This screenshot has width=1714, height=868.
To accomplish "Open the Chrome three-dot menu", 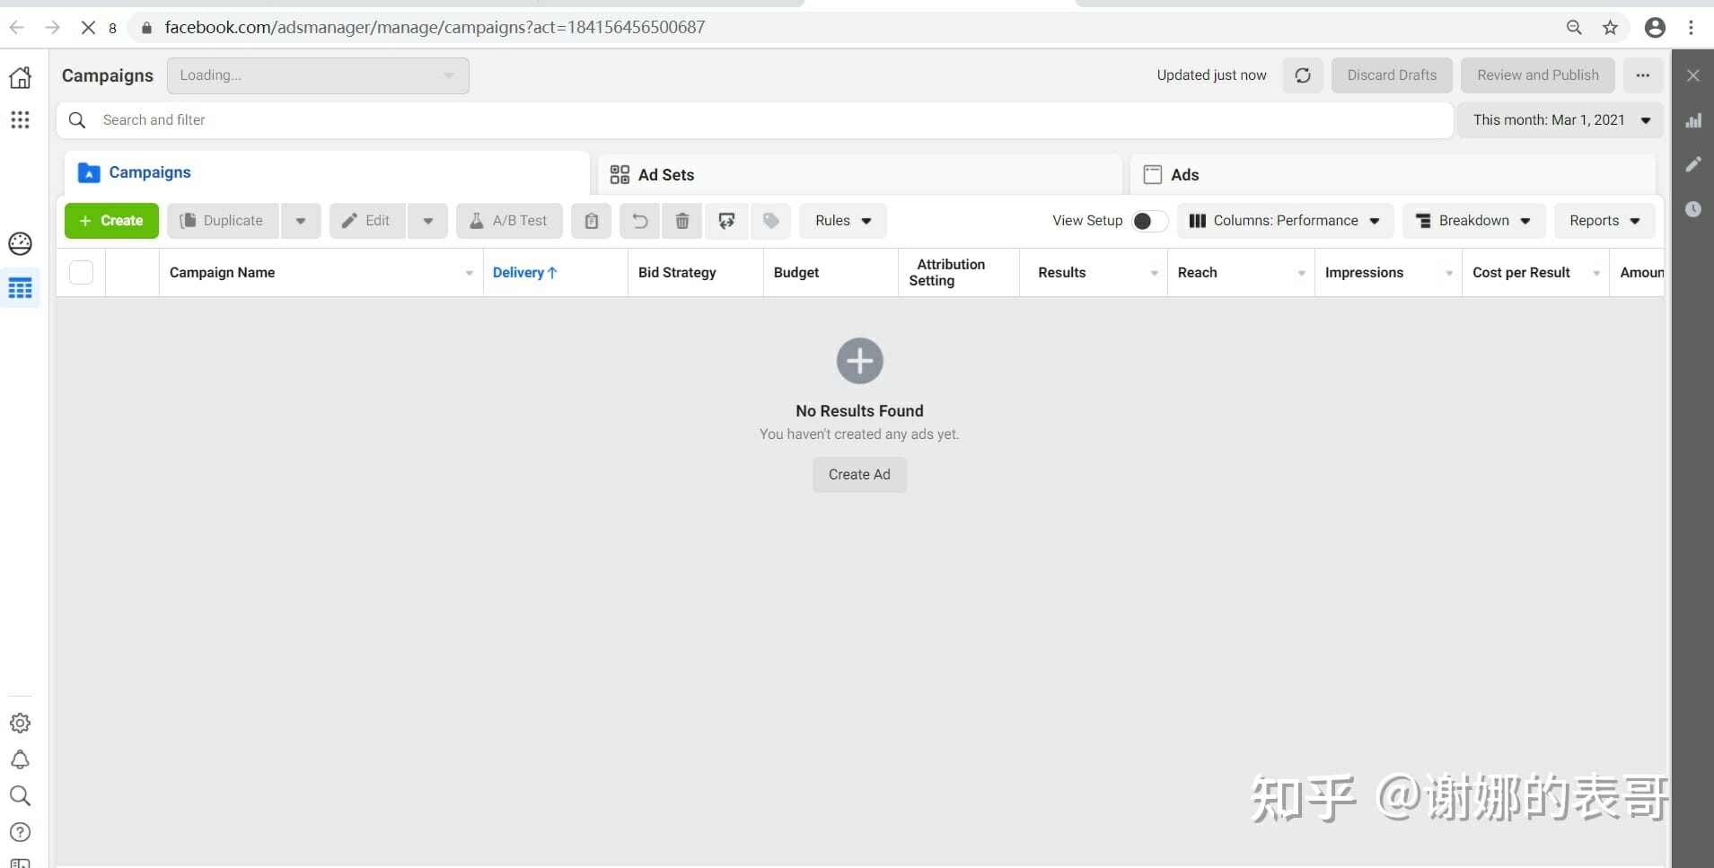I will click(1692, 28).
